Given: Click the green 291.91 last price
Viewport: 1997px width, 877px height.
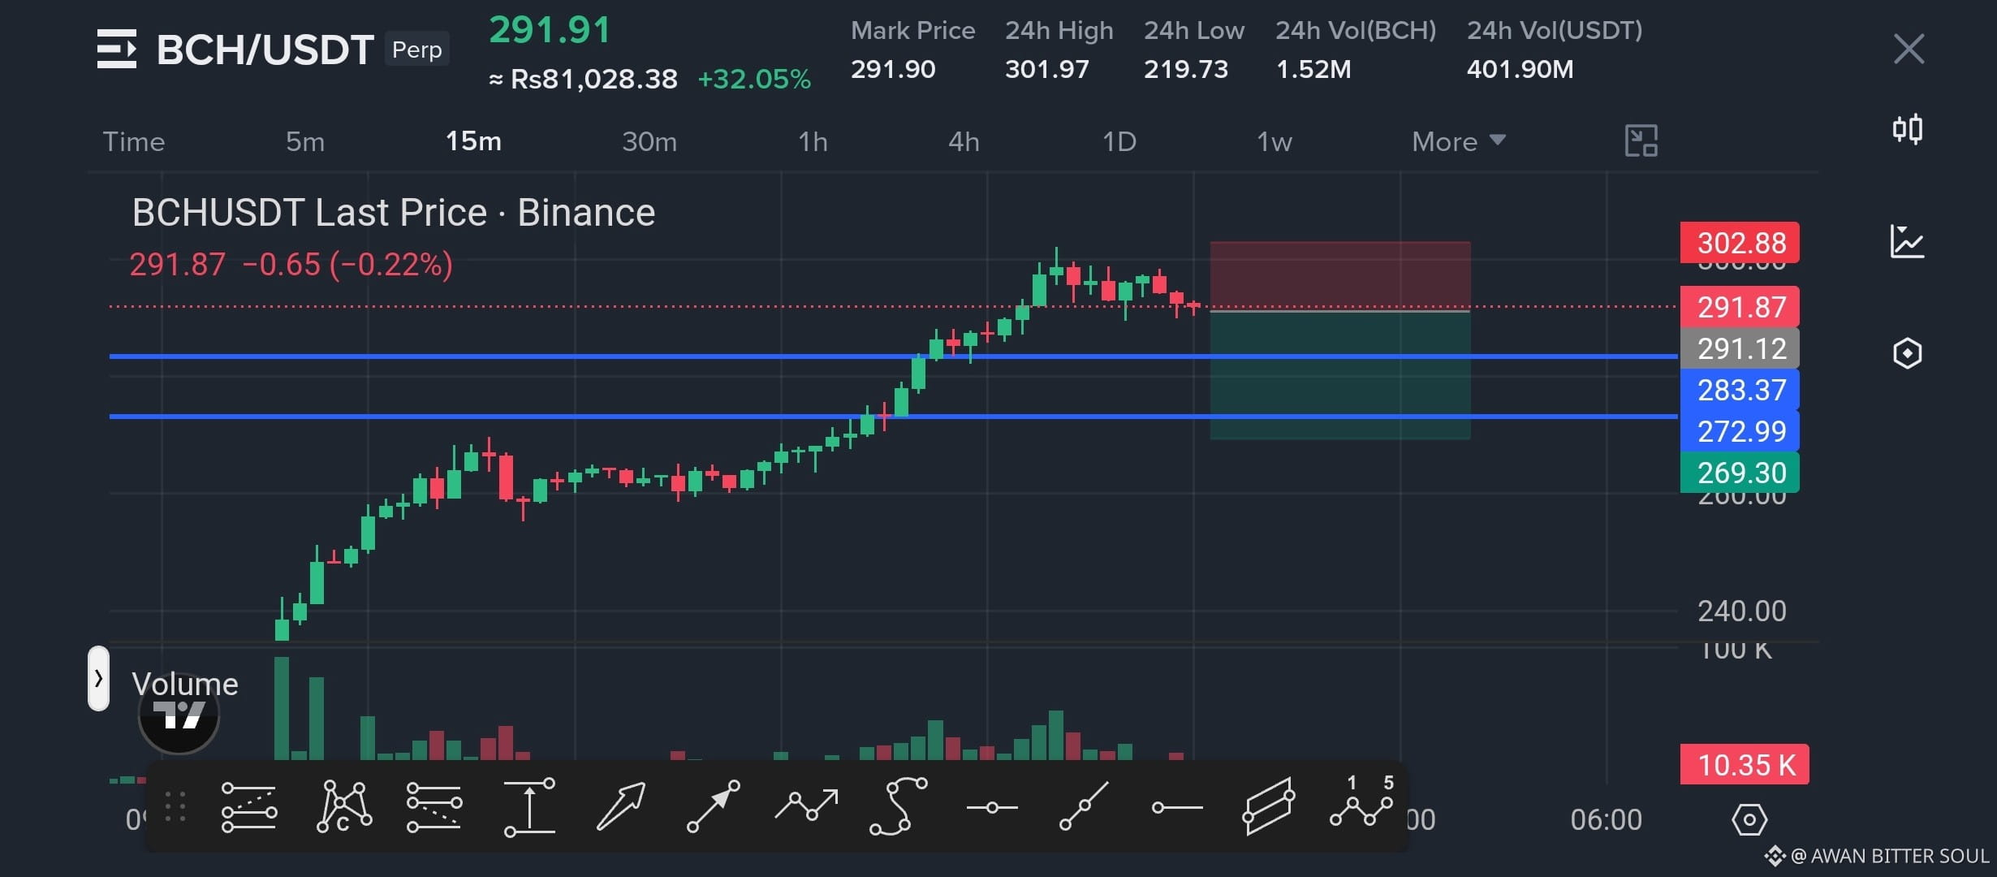Looking at the screenshot, I should (550, 31).
